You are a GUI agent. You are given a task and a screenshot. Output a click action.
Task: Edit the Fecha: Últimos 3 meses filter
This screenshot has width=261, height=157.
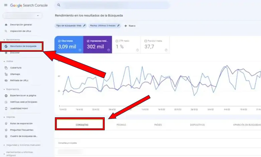(x=105, y=26)
